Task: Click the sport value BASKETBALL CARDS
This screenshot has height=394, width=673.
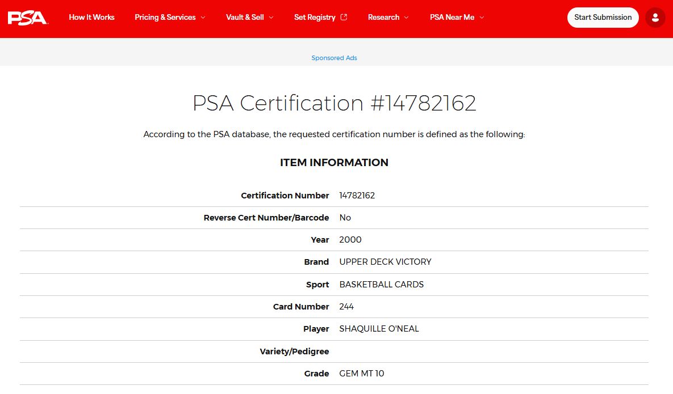Action: coord(381,285)
